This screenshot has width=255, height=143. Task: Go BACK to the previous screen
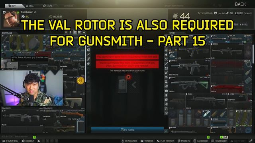coord(240,4)
